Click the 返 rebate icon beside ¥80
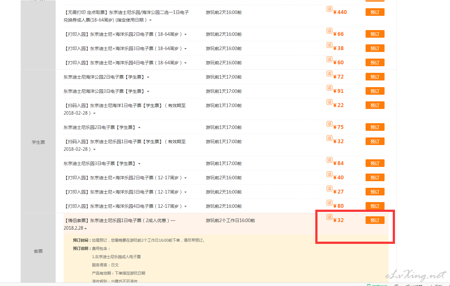This screenshot has width=450, height=286. tap(330, 203)
